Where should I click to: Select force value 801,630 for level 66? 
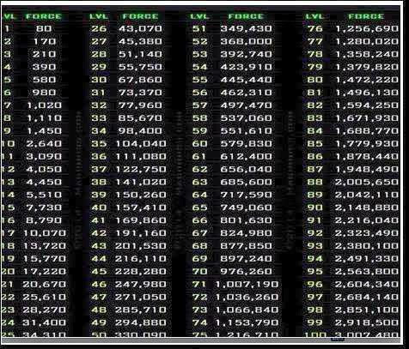click(247, 220)
